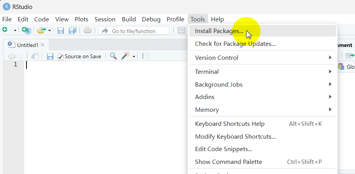This screenshot has height=174, width=355.
Task: Toggle the Source on Save checkbox
Action: point(60,57)
